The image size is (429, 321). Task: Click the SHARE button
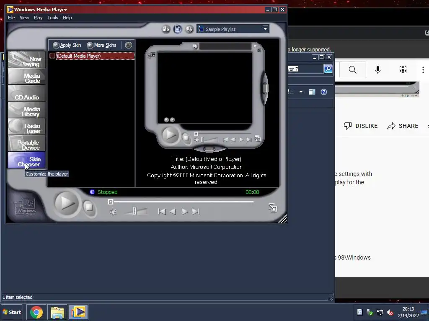tap(403, 126)
